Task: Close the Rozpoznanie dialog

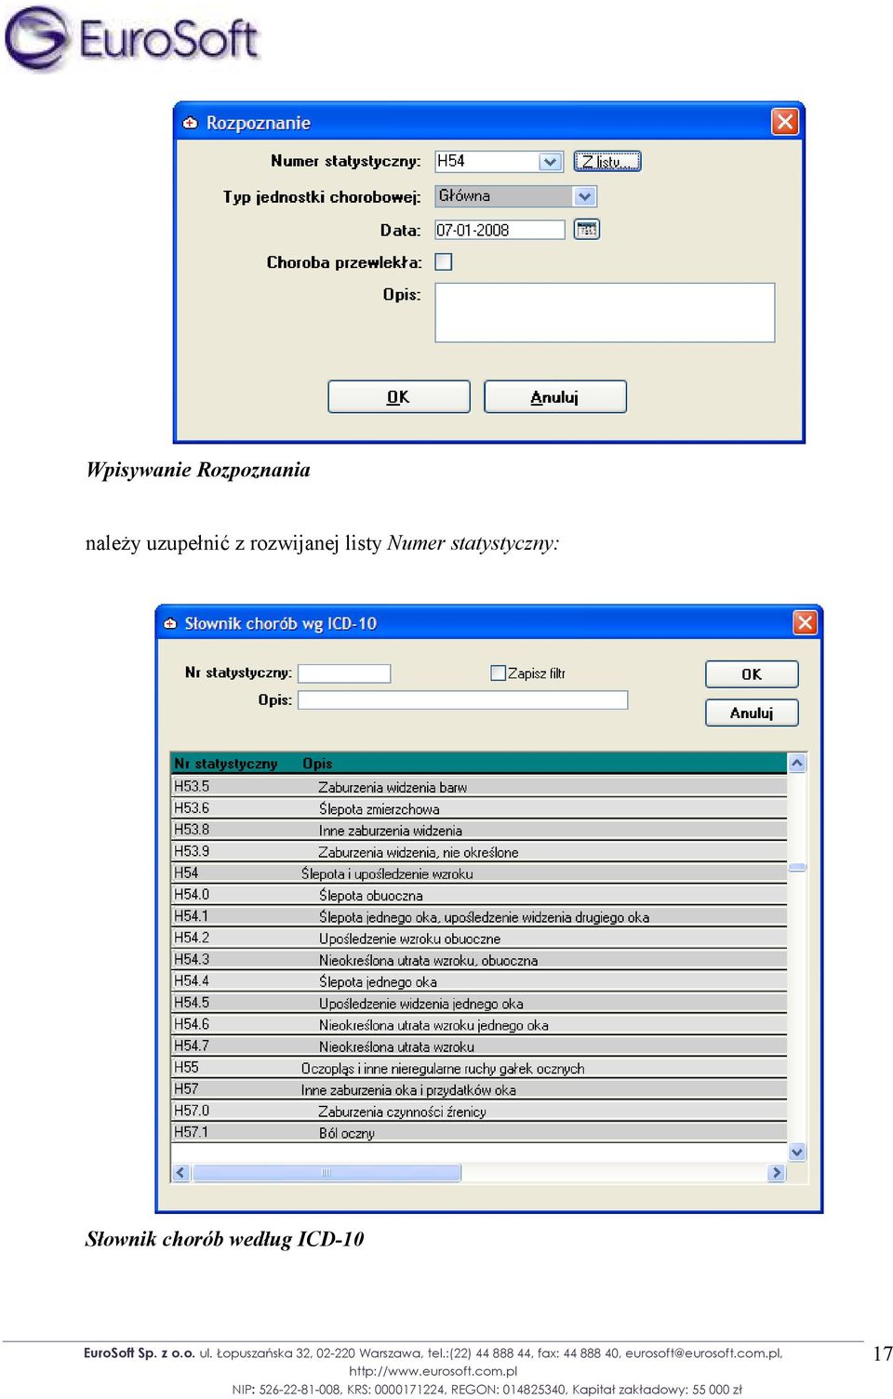Action: pos(785,122)
